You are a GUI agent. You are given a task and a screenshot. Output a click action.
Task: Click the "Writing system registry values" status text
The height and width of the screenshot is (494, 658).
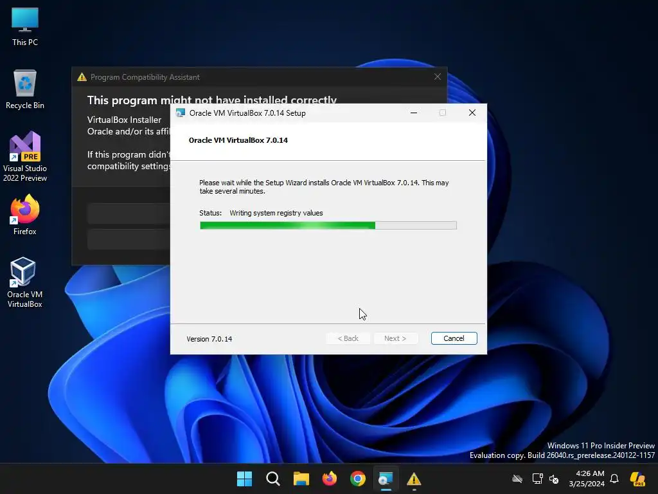[x=276, y=213]
